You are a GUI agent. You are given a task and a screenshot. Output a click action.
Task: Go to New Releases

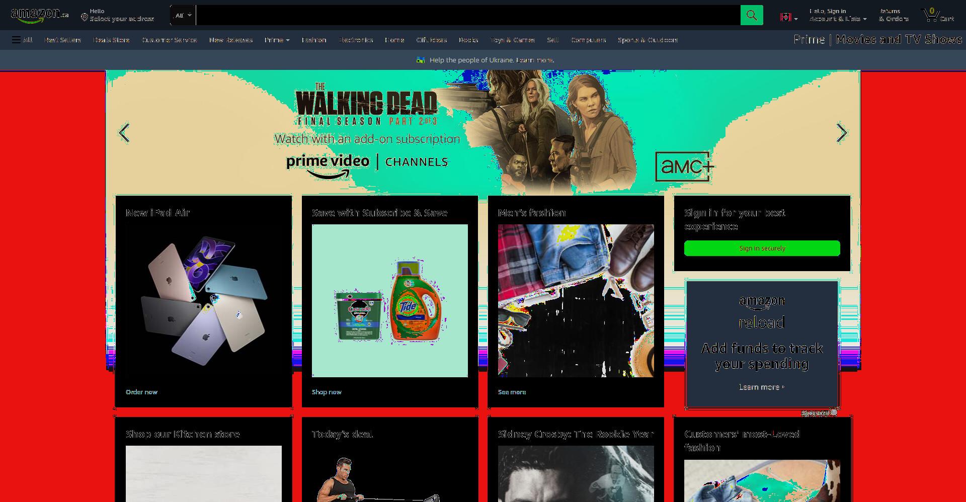(231, 40)
